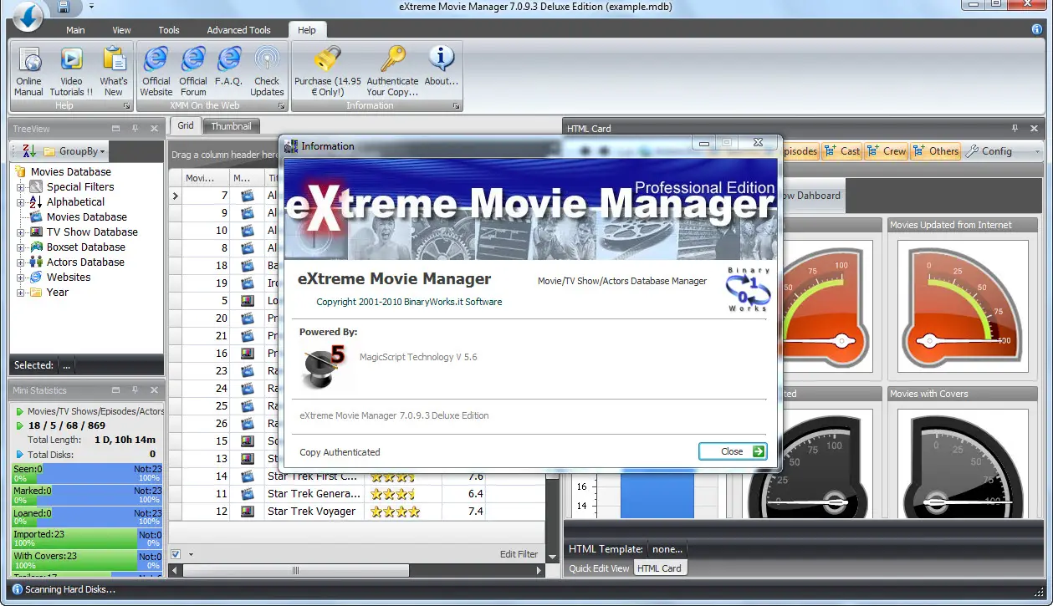1053x606 pixels.
Task: Open the Advanced Tools ribbon tab
Action: pyautogui.click(x=239, y=30)
